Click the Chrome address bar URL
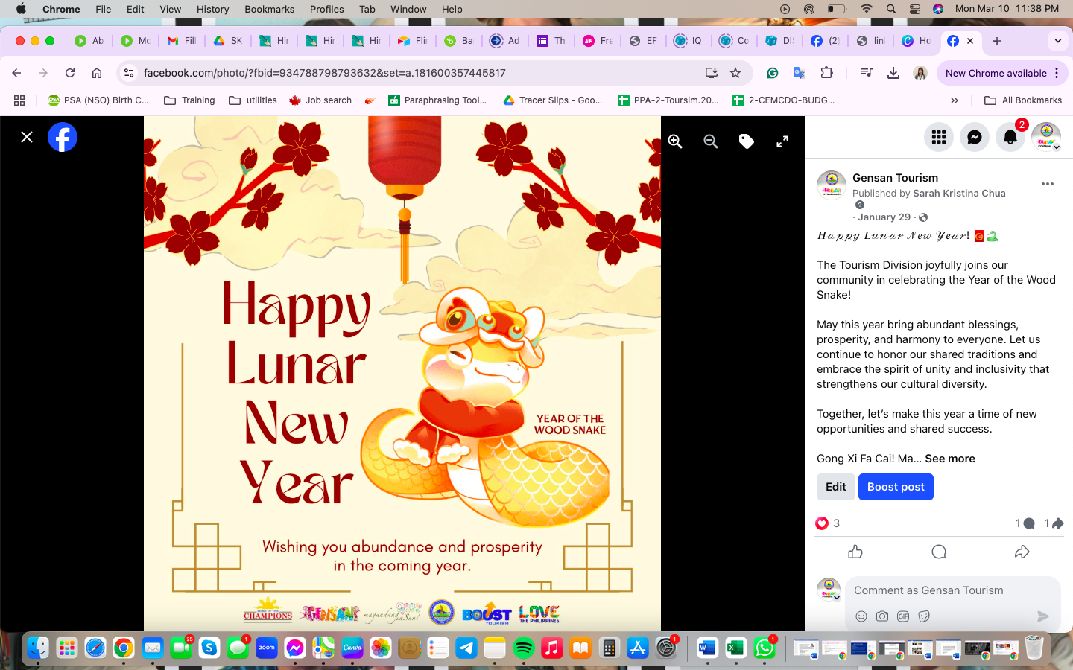 click(325, 73)
